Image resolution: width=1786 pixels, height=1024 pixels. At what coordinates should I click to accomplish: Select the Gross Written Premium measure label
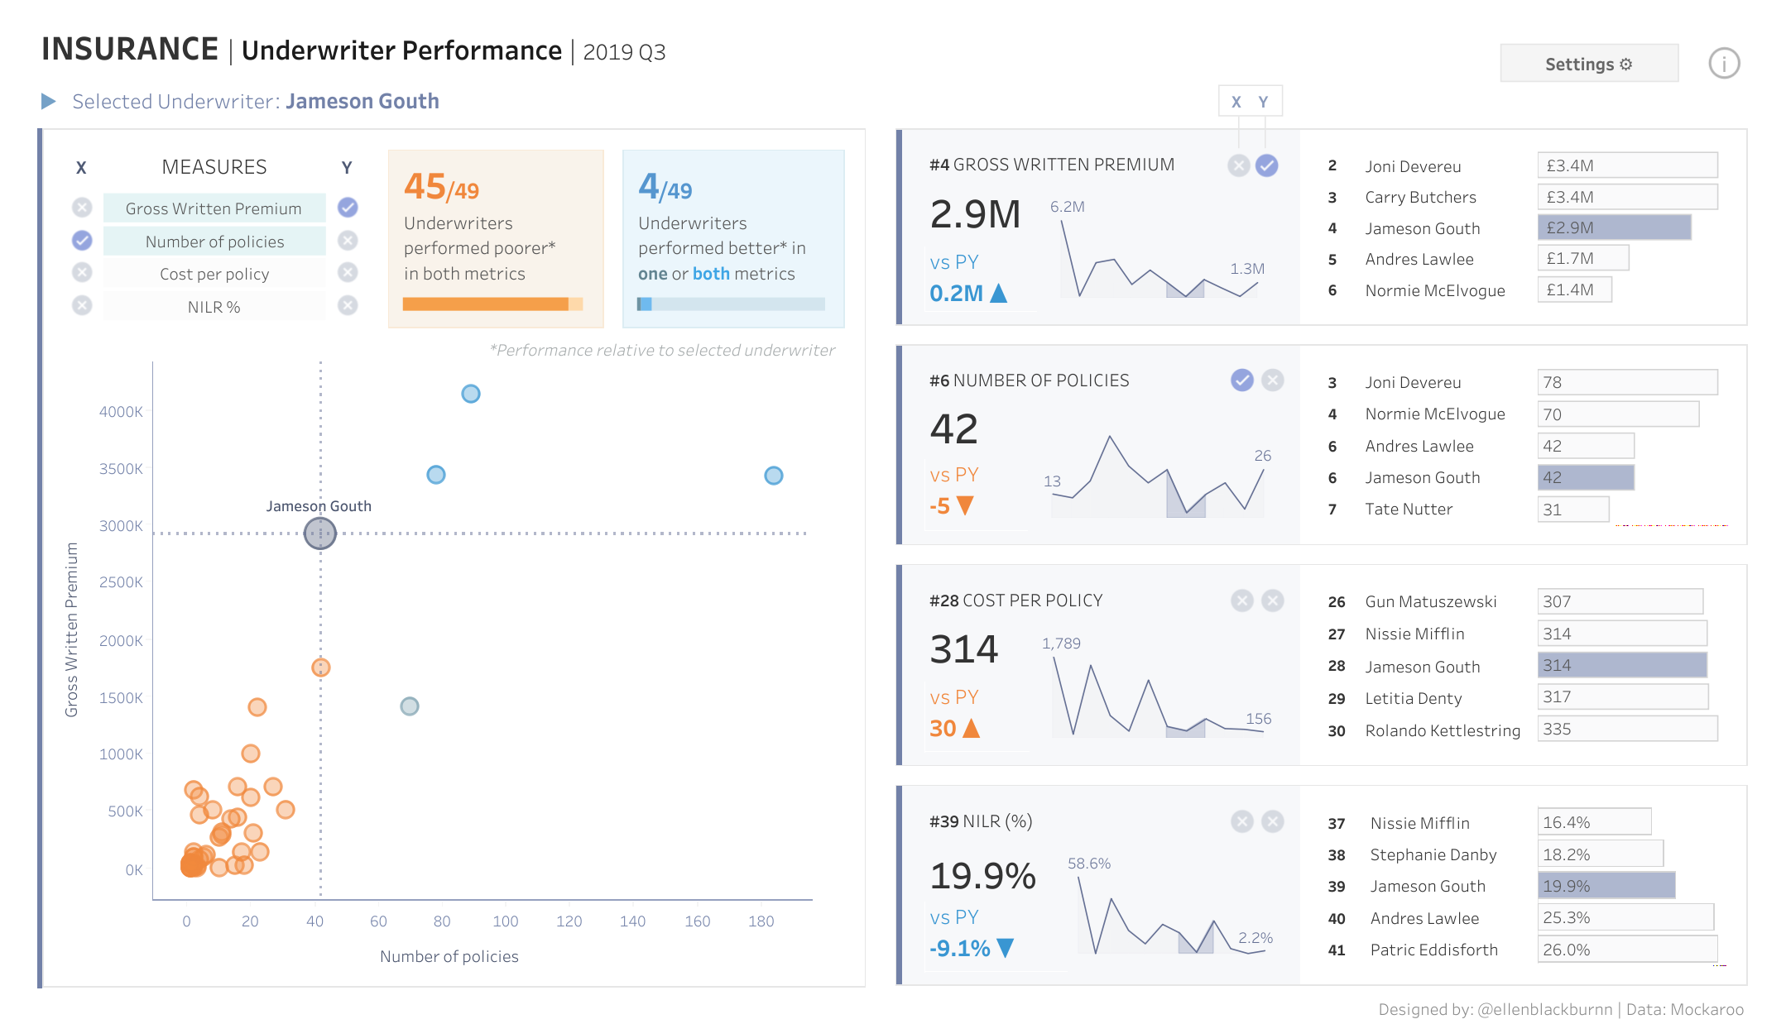pyautogui.click(x=214, y=208)
